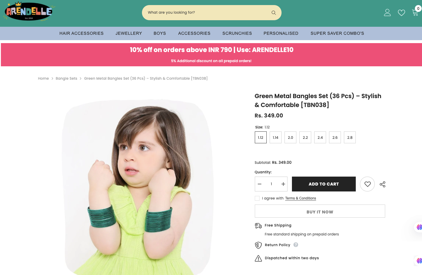Tick the Terms & Conditions agreement checkbox
The image size is (422, 275).
(257, 198)
